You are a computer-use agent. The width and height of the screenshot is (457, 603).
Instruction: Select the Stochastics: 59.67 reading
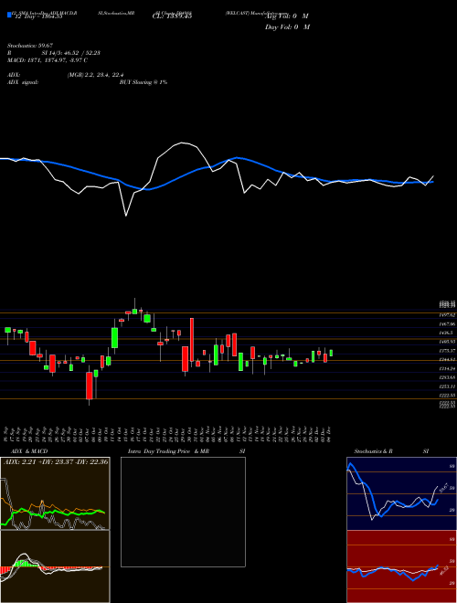30,46
